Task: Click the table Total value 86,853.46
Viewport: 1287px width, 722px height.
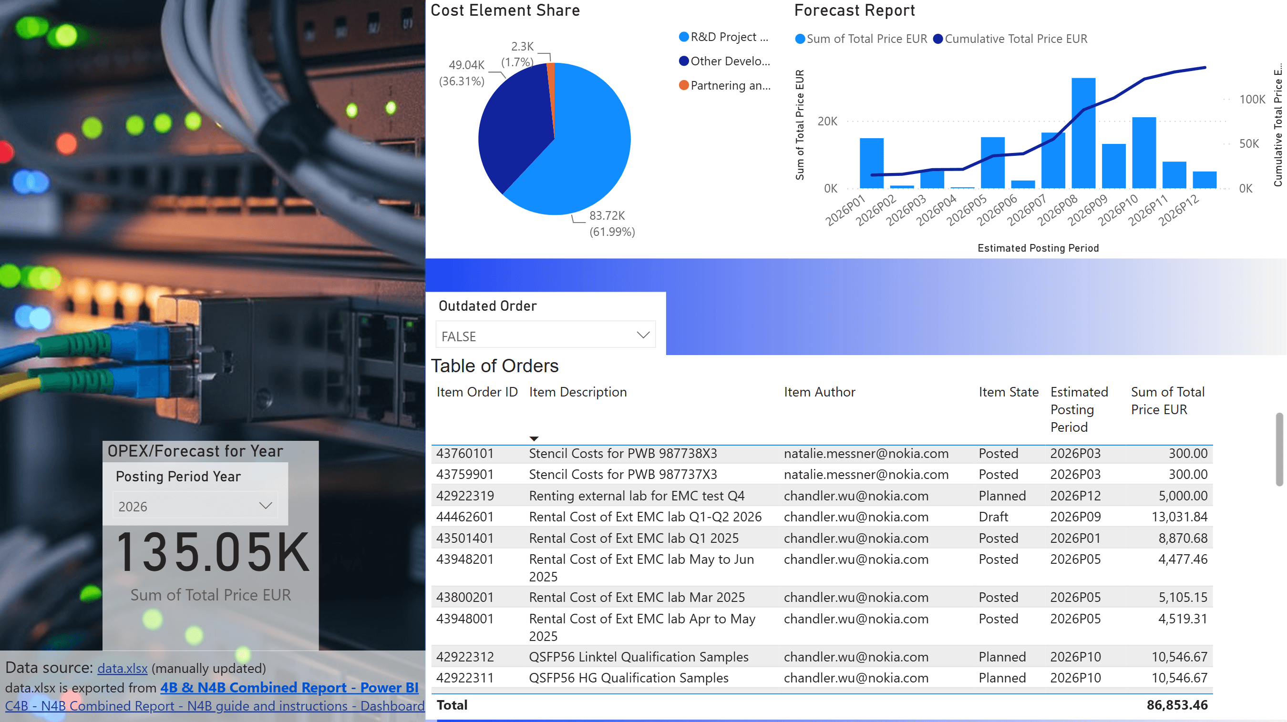Action: tap(1177, 705)
